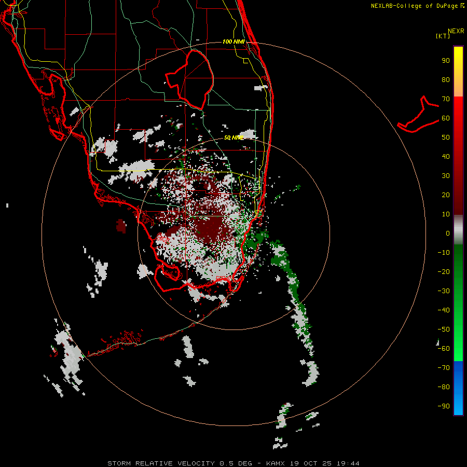Click the 19 OCT 25 date text
The height and width of the screenshot is (467, 467).
[x=310, y=463]
